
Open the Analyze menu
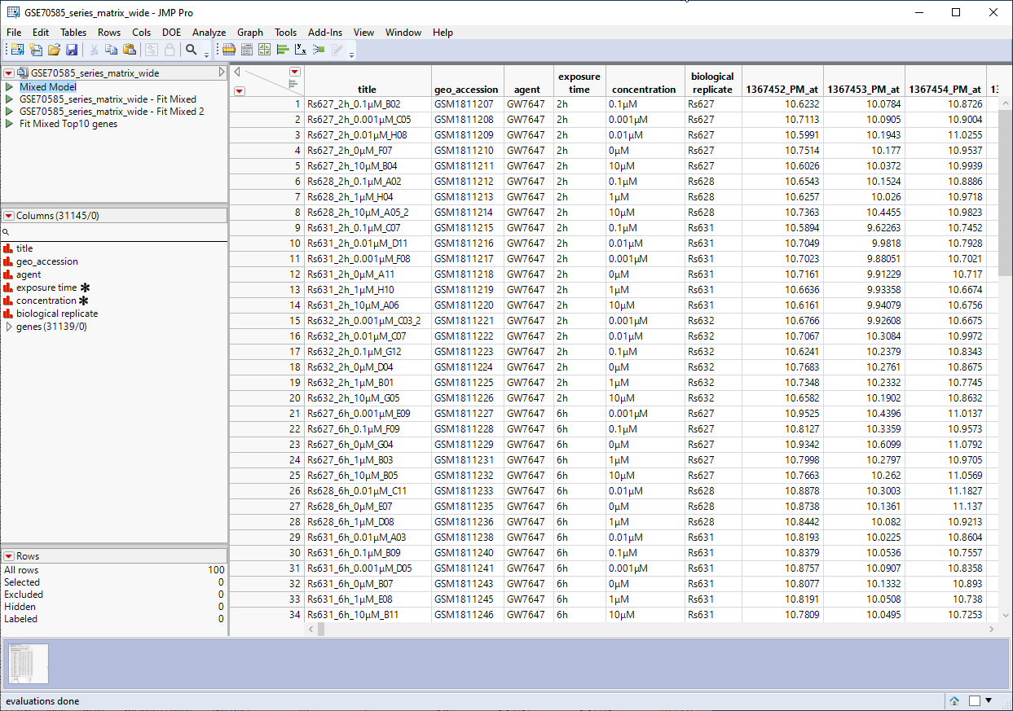209,33
